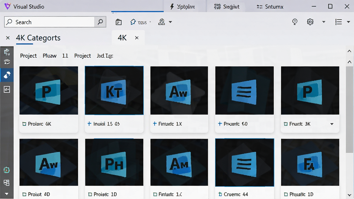Open the PH thumbnail
The image size is (354, 199).
pos(114,162)
